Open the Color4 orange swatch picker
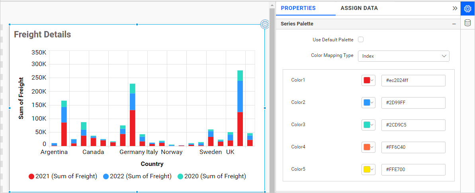The width and height of the screenshot is (475, 193). click(x=368, y=147)
